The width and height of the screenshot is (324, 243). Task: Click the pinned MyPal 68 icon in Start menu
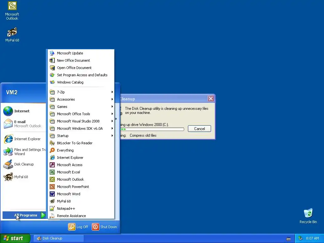(x=8, y=177)
